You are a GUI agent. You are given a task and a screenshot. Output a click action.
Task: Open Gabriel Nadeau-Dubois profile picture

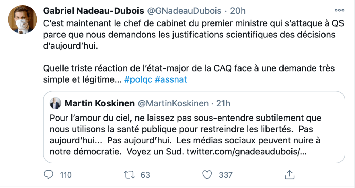[x=22, y=19]
